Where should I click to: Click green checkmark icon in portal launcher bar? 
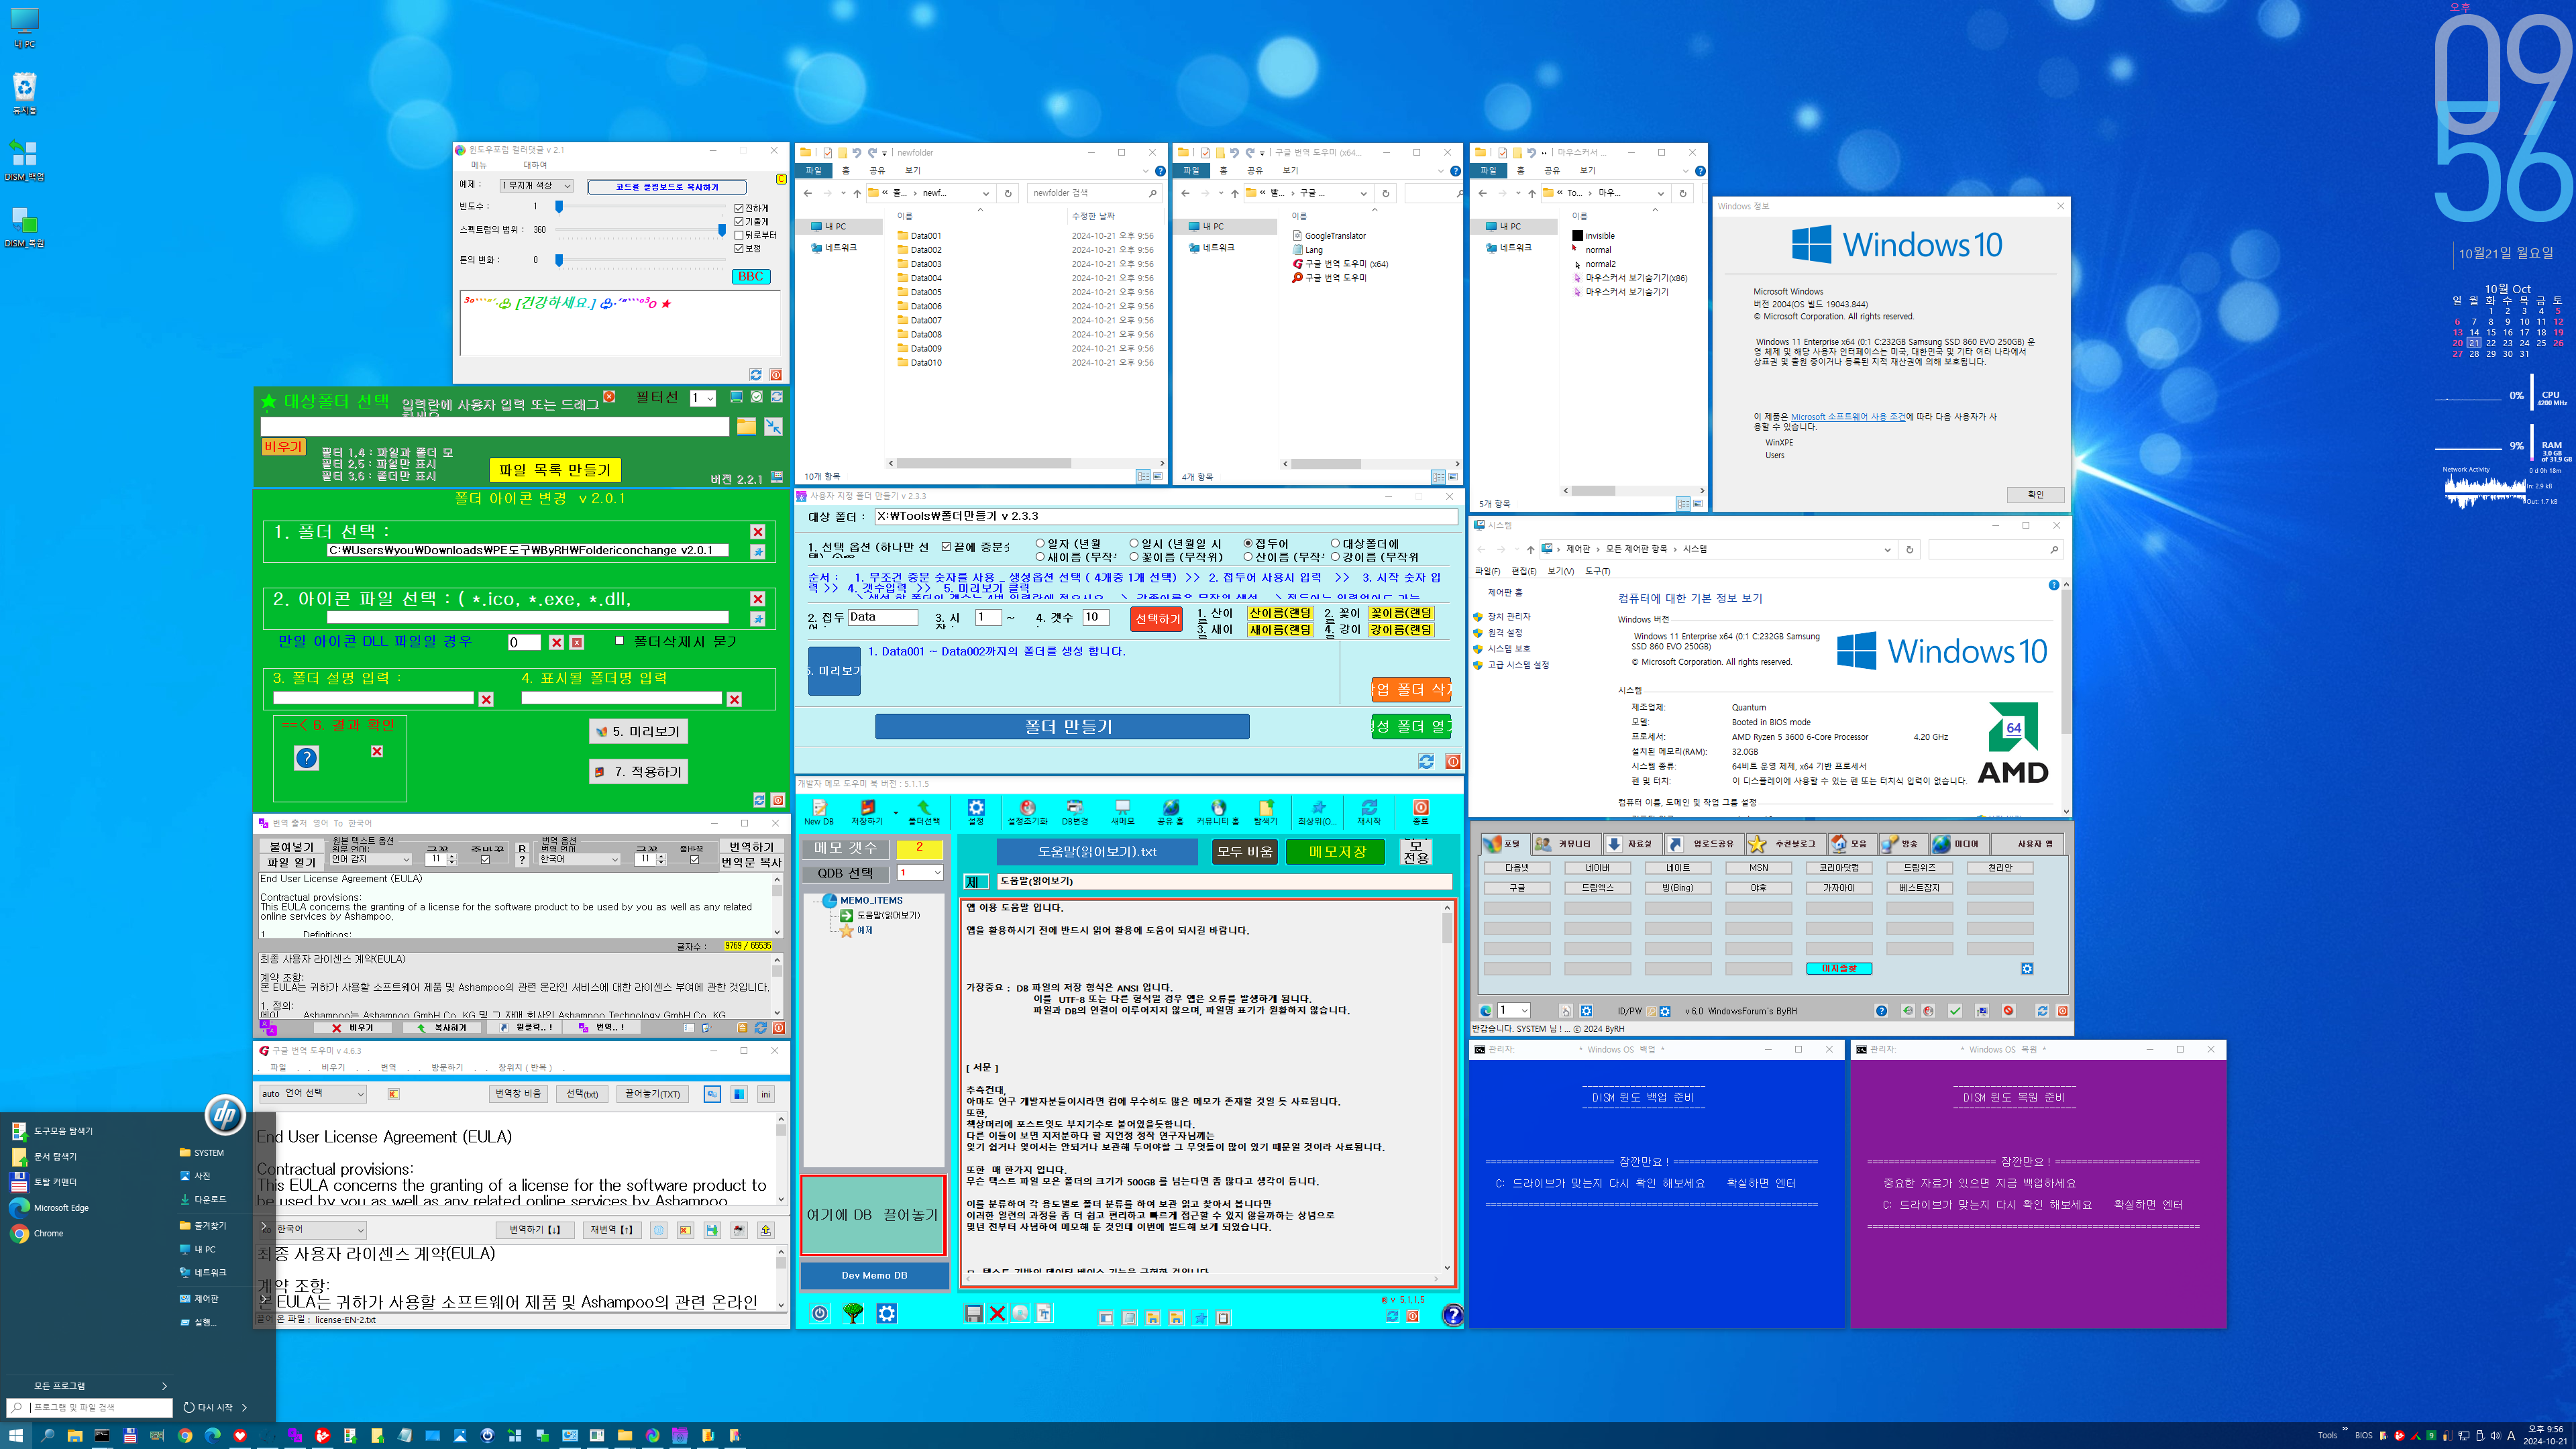pos(1955,1011)
